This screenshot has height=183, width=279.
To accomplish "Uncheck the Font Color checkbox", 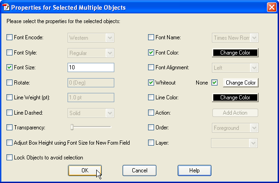I will point(151,53).
